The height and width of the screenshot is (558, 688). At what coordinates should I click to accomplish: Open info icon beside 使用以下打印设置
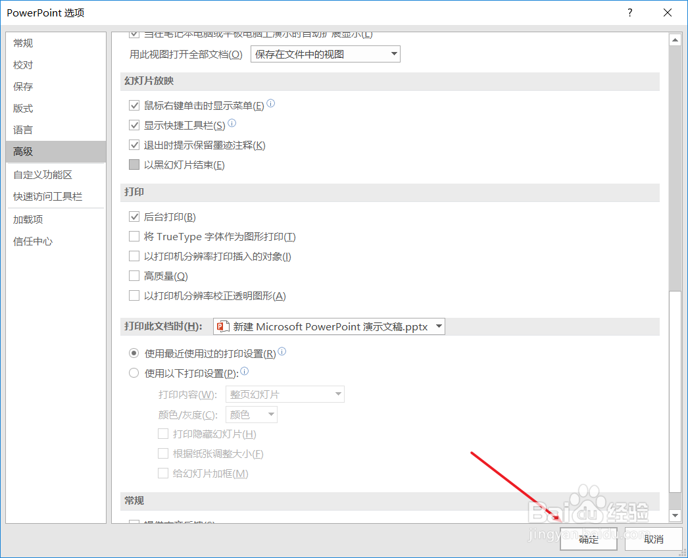pos(245,371)
